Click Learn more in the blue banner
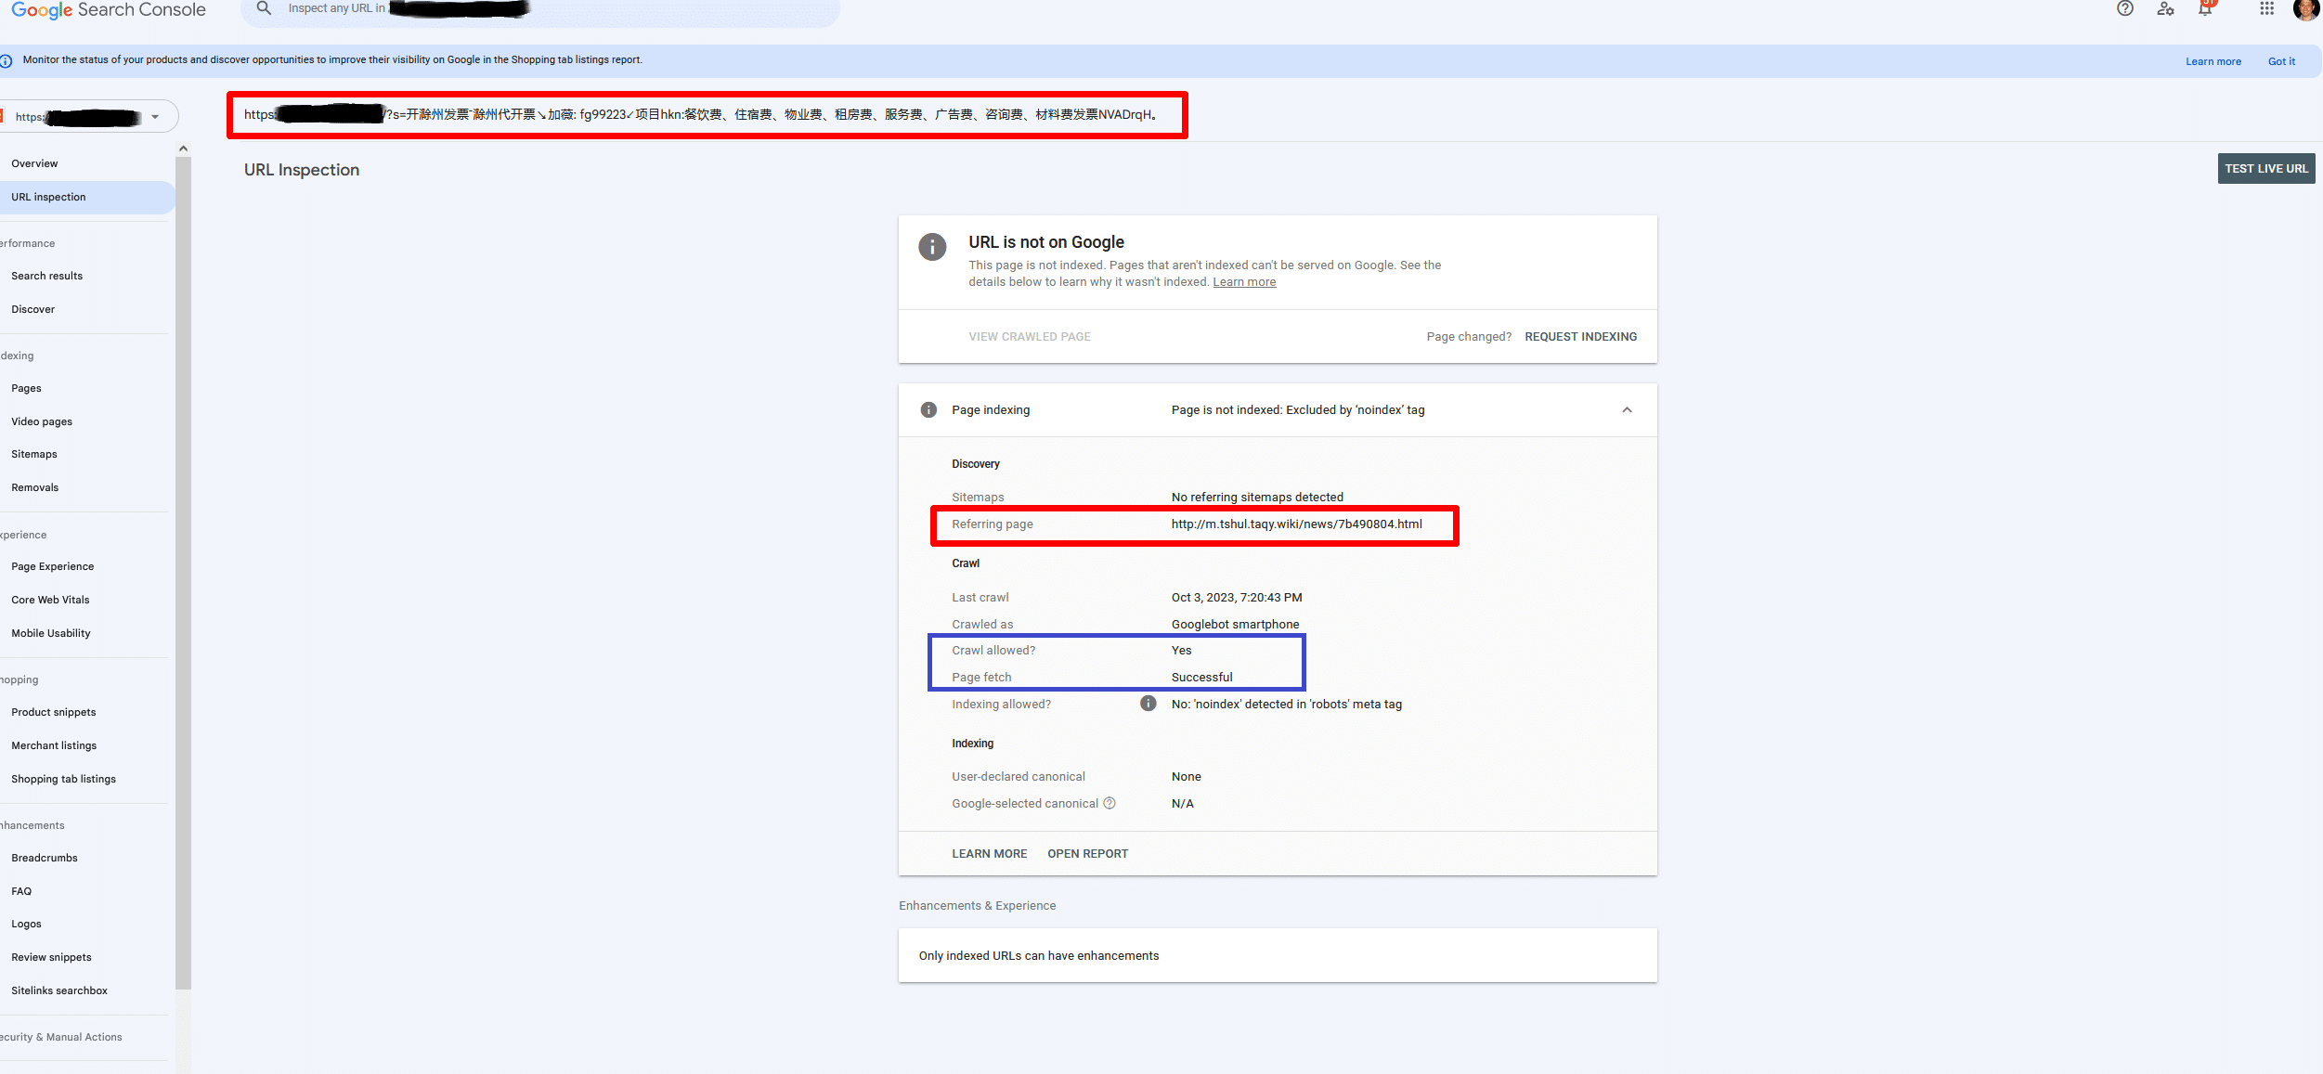2323x1074 pixels. 2213,61
